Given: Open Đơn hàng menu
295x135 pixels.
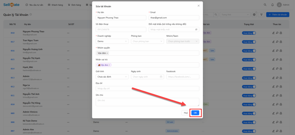Looking at the screenshot, I should coord(75,5).
